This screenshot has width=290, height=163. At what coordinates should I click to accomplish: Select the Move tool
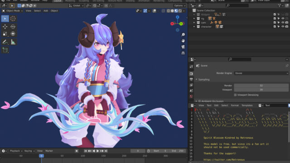click(x=5, y=27)
